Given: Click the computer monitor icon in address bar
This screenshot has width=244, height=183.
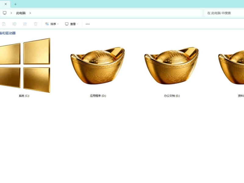Looking at the screenshot, I should point(5,13).
